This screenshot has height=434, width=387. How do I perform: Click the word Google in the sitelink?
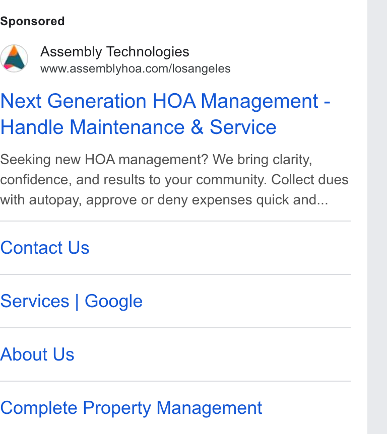click(x=113, y=302)
